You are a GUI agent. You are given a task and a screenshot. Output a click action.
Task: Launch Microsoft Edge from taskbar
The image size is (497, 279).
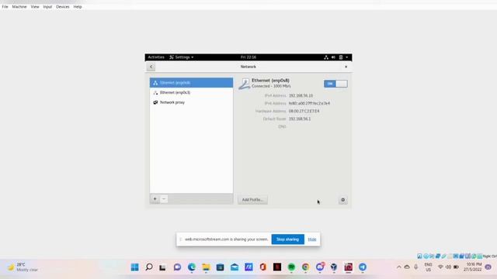(192, 267)
